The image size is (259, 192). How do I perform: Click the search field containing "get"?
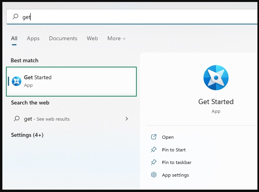(x=132, y=17)
